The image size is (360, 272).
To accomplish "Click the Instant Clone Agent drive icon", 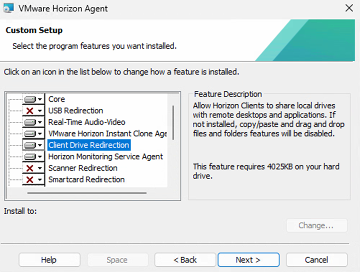I will coord(30,134).
